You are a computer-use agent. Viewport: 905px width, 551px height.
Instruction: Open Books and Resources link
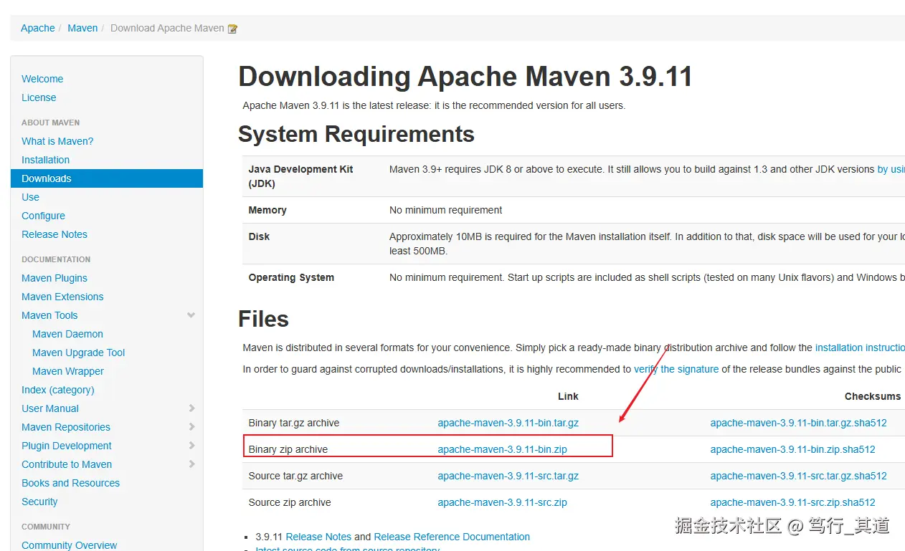coord(70,483)
